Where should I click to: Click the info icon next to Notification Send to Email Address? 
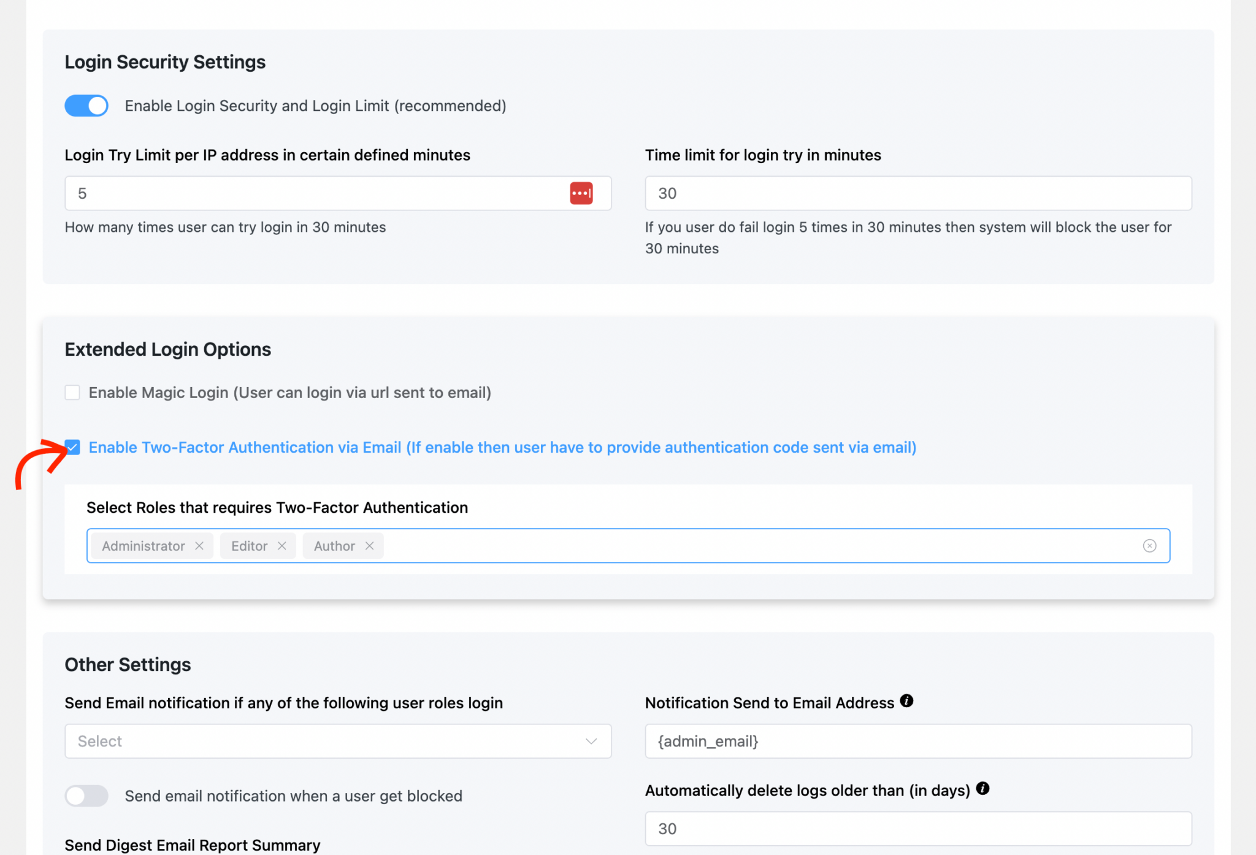tap(908, 700)
